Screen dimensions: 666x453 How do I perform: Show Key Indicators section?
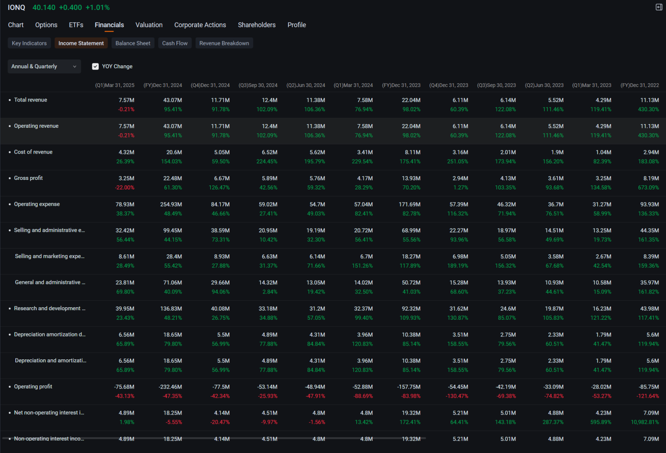pos(29,43)
